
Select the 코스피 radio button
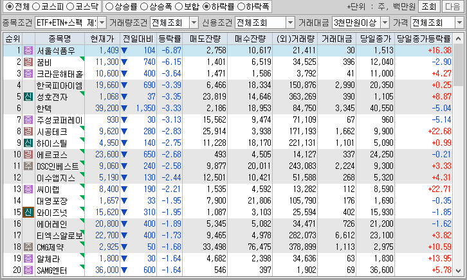[36, 6]
